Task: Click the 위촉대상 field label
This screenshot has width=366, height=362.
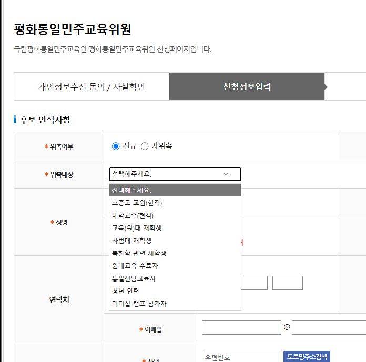Action: (x=62, y=174)
